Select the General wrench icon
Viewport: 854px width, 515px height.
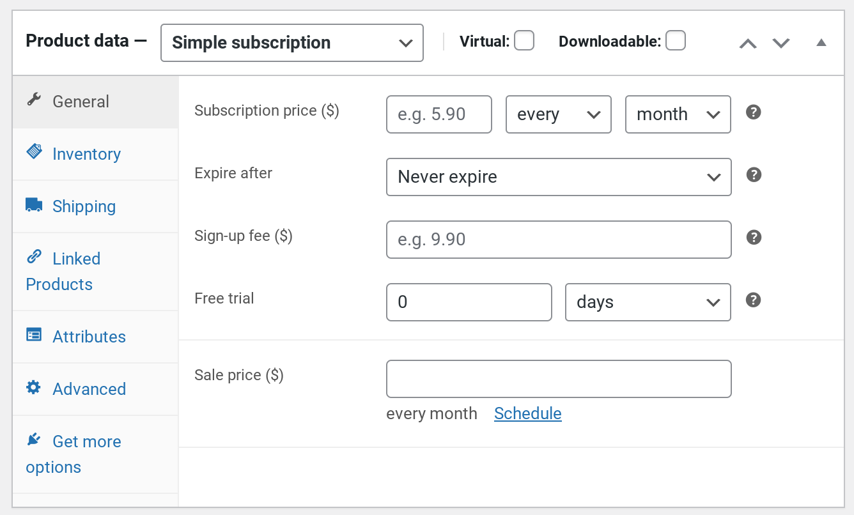(x=33, y=100)
